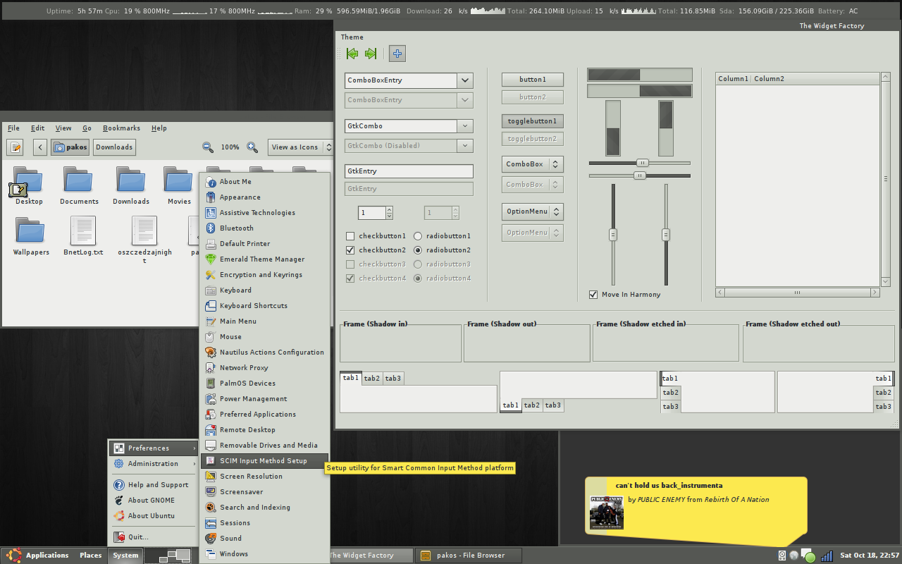Viewport: 902px width, 564px height.
Task: Open the View as Icons dropdown
Action: 300,147
